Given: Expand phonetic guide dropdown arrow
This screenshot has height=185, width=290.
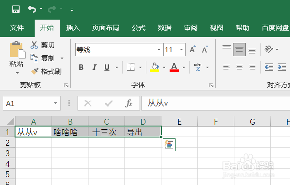Looking at the screenshot, I should (x=207, y=67).
